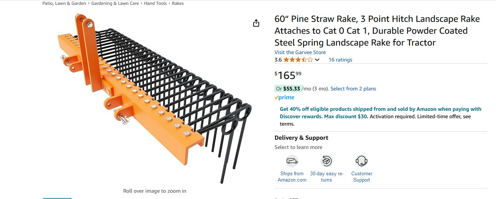Click the Prime logo below the price
The height and width of the screenshot is (199, 496).
tap(284, 97)
